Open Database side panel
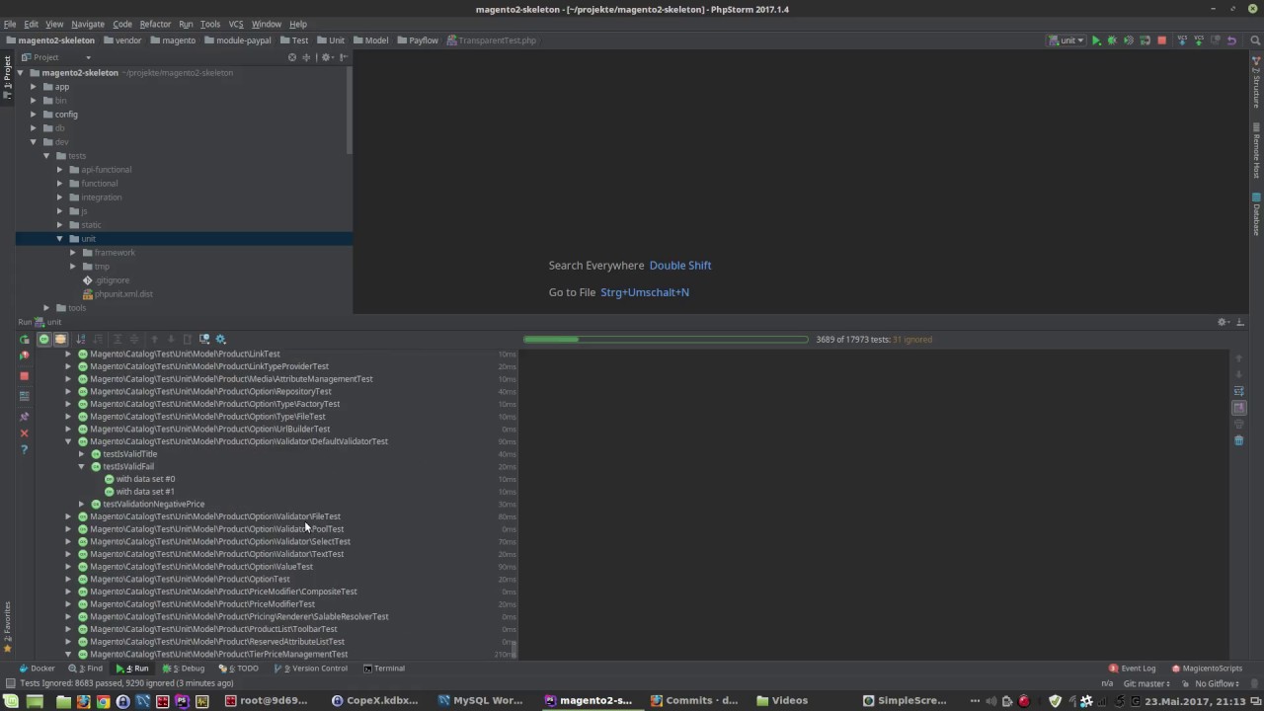Viewport: 1264px width, 711px height. click(x=1256, y=215)
